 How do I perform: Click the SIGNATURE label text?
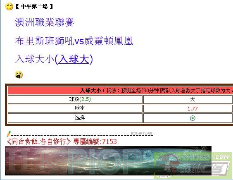click(141, 133)
